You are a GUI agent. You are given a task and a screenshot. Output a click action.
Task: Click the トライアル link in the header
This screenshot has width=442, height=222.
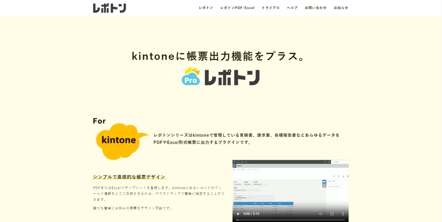pyautogui.click(x=270, y=8)
